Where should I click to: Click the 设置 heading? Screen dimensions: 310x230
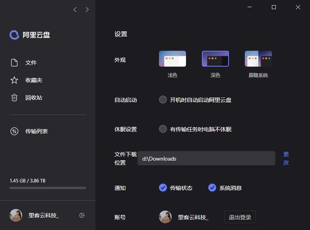[121, 34]
